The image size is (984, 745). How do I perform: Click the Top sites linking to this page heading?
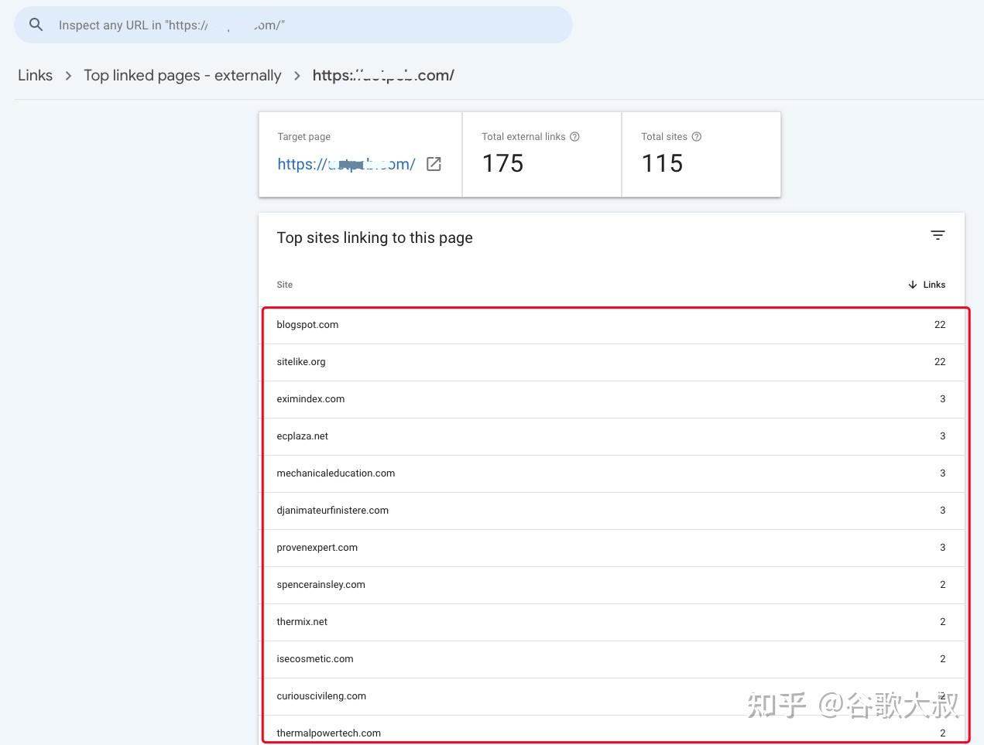click(x=375, y=238)
